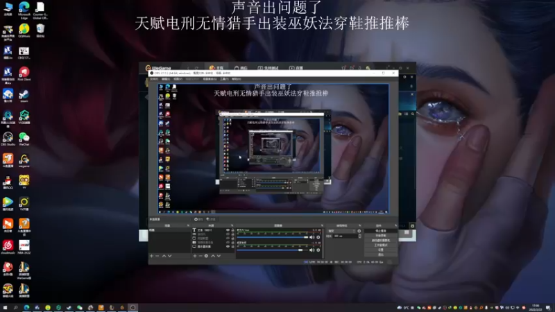Open the scene transition type dropdown
Image resolution: width=555 pixels, height=312 pixels.
click(341, 231)
